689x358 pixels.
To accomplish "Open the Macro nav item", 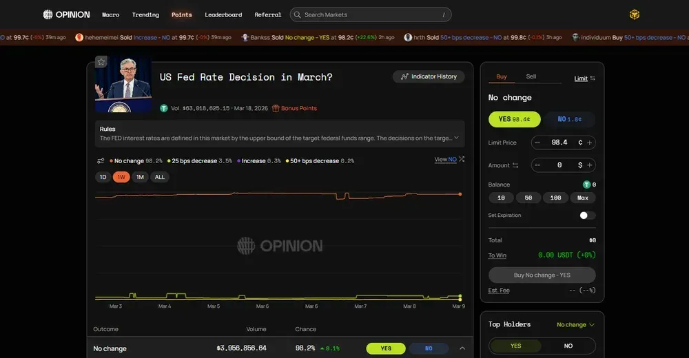I will [111, 14].
